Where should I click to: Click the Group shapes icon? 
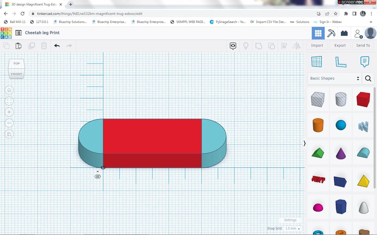[x=259, y=46]
